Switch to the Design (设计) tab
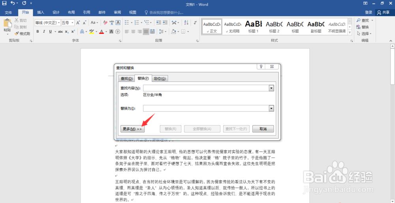The height and width of the screenshot is (203, 395). 56,12
